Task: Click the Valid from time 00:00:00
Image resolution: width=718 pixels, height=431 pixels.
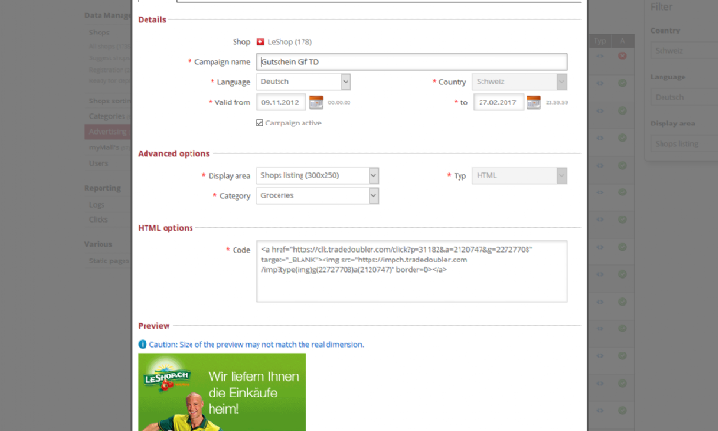Action: pyautogui.click(x=339, y=102)
